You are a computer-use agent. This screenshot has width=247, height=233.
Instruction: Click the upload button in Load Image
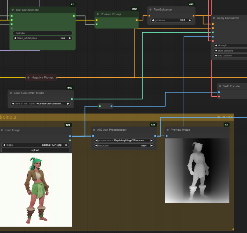point(35,150)
